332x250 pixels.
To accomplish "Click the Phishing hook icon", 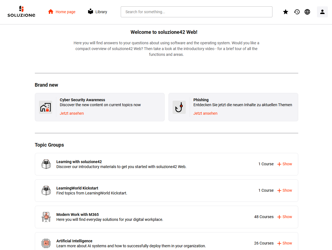I will pos(179,107).
